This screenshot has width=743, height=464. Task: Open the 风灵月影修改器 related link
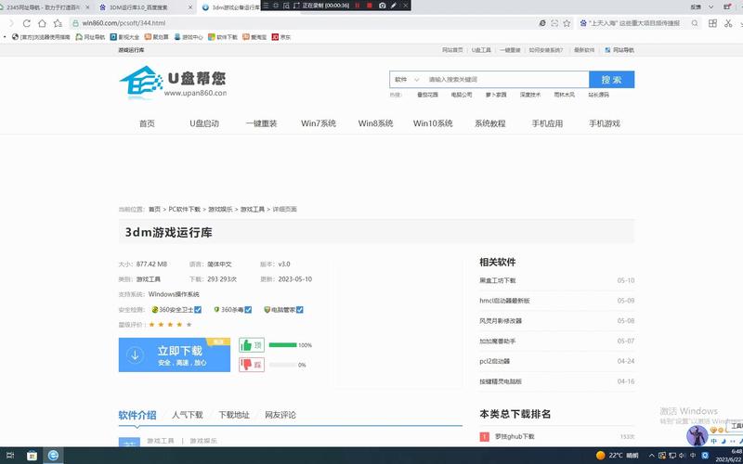tap(501, 321)
